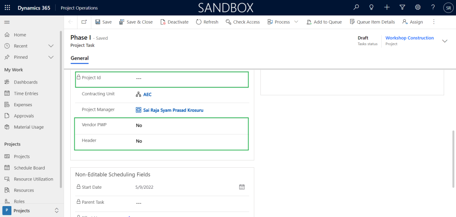Click Add to Queue command
Screen dimensions: 456x217
(324, 22)
